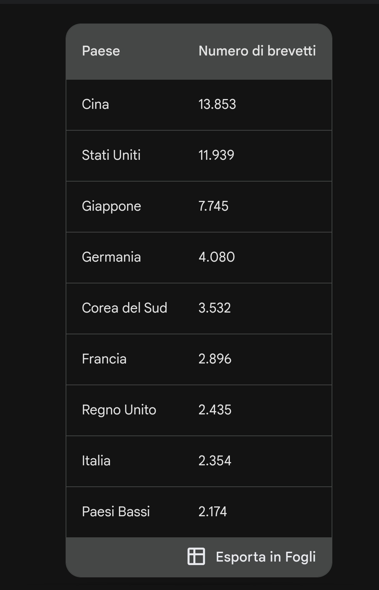Click the Sheets export table icon
Viewport: 379px width, 590px height.
coord(196,556)
